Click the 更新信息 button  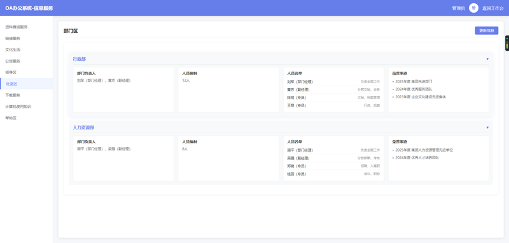click(x=486, y=30)
